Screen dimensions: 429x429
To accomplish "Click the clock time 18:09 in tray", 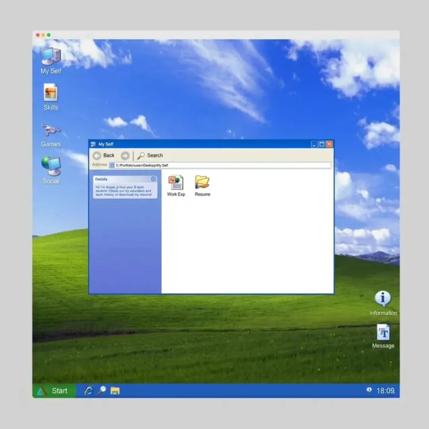I will pos(385,391).
